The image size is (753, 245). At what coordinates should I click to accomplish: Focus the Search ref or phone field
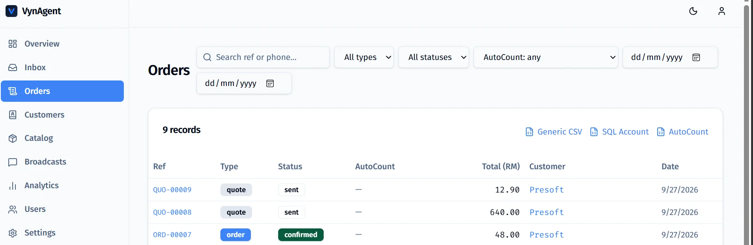click(x=263, y=57)
